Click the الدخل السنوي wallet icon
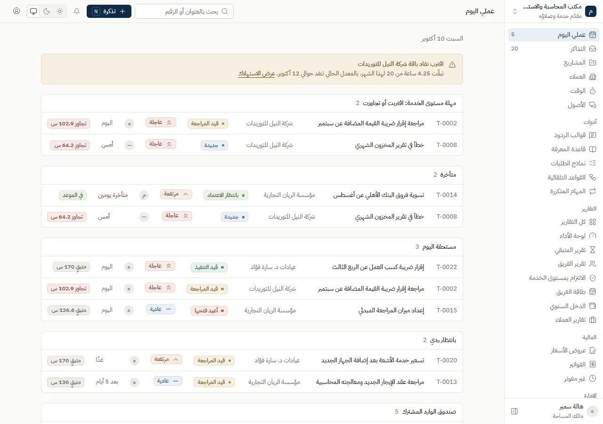 coord(593,306)
